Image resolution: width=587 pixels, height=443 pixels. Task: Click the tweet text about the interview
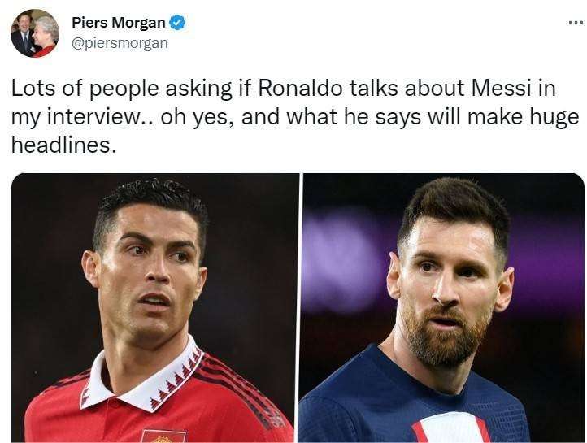click(x=293, y=118)
